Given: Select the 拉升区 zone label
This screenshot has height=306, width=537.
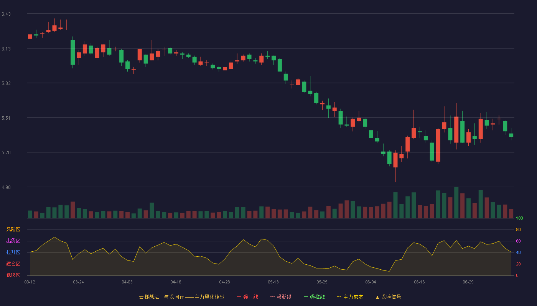Looking at the screenshot, I should (x=13, y=252).
